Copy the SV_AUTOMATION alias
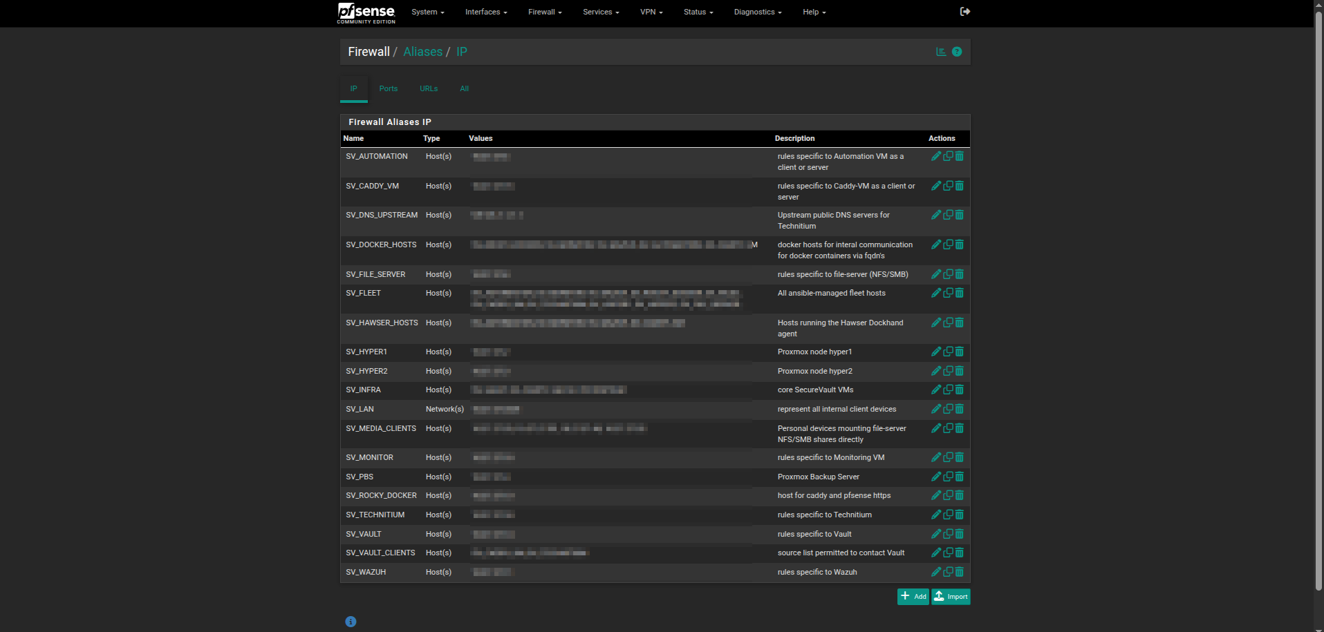The image size is (1324, 632). tap(948, 156)
